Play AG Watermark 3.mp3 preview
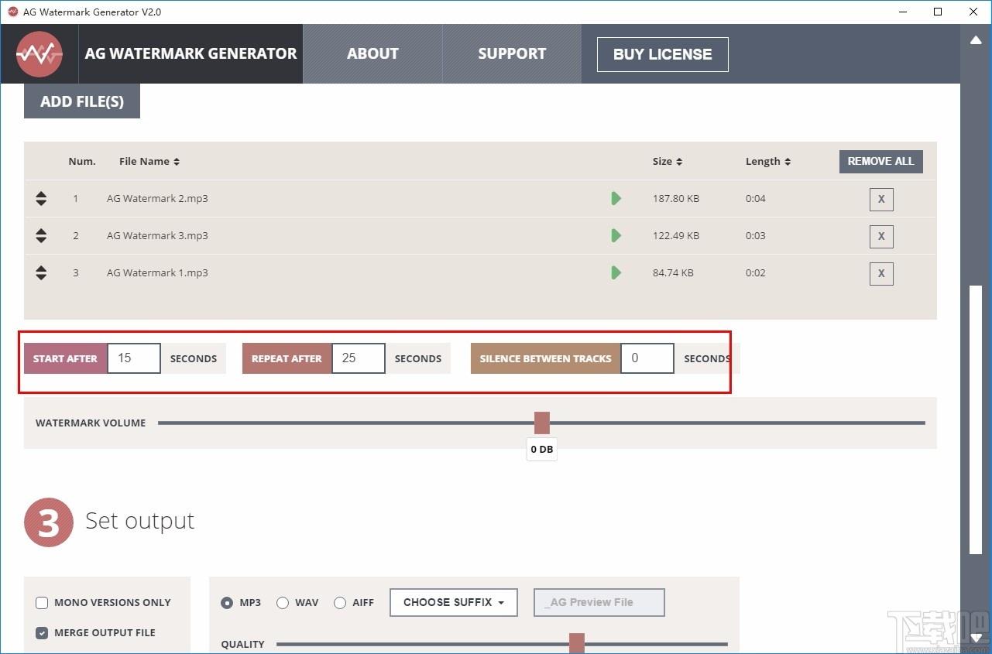Screen dimensions: 992x654 [x=616, y=235]
